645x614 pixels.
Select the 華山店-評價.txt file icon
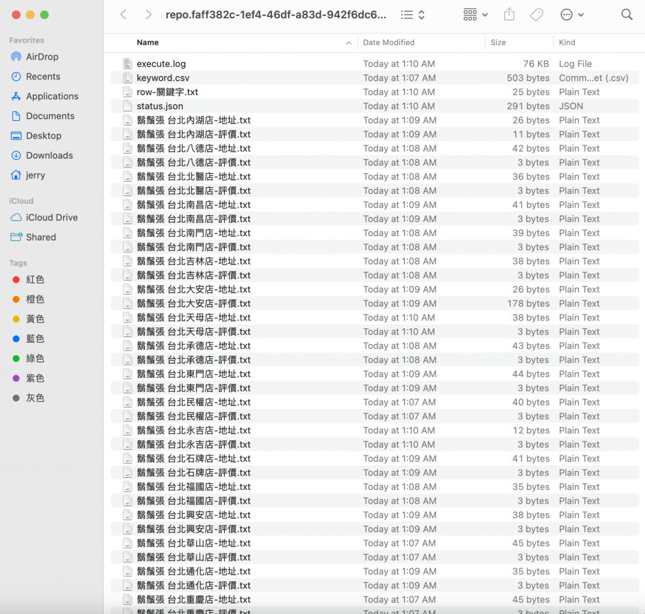[127, 557]
